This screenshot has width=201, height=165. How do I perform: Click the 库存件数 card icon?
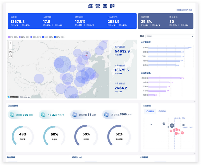tap(107, 115)
